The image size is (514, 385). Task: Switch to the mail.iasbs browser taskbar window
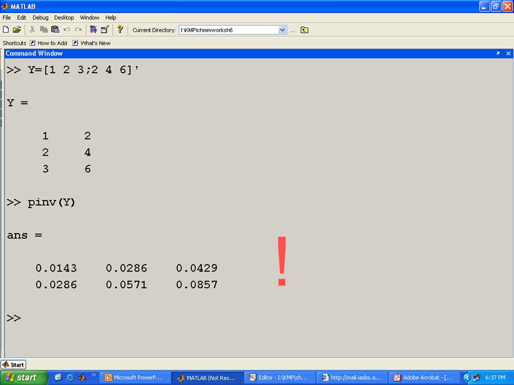click(352, 378)
